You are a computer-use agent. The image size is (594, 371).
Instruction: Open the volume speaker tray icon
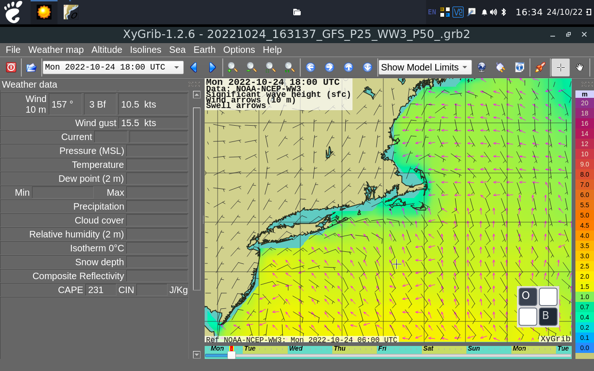[493, 12]
